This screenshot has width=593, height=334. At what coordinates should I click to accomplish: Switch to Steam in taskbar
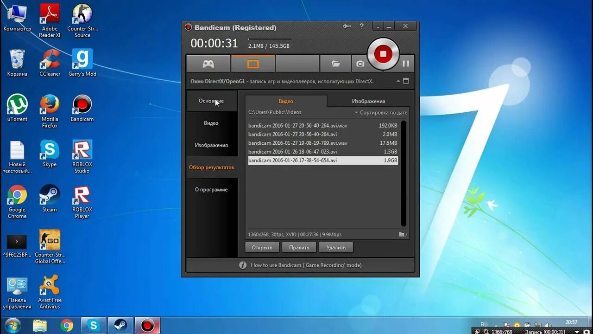point(120,326)
